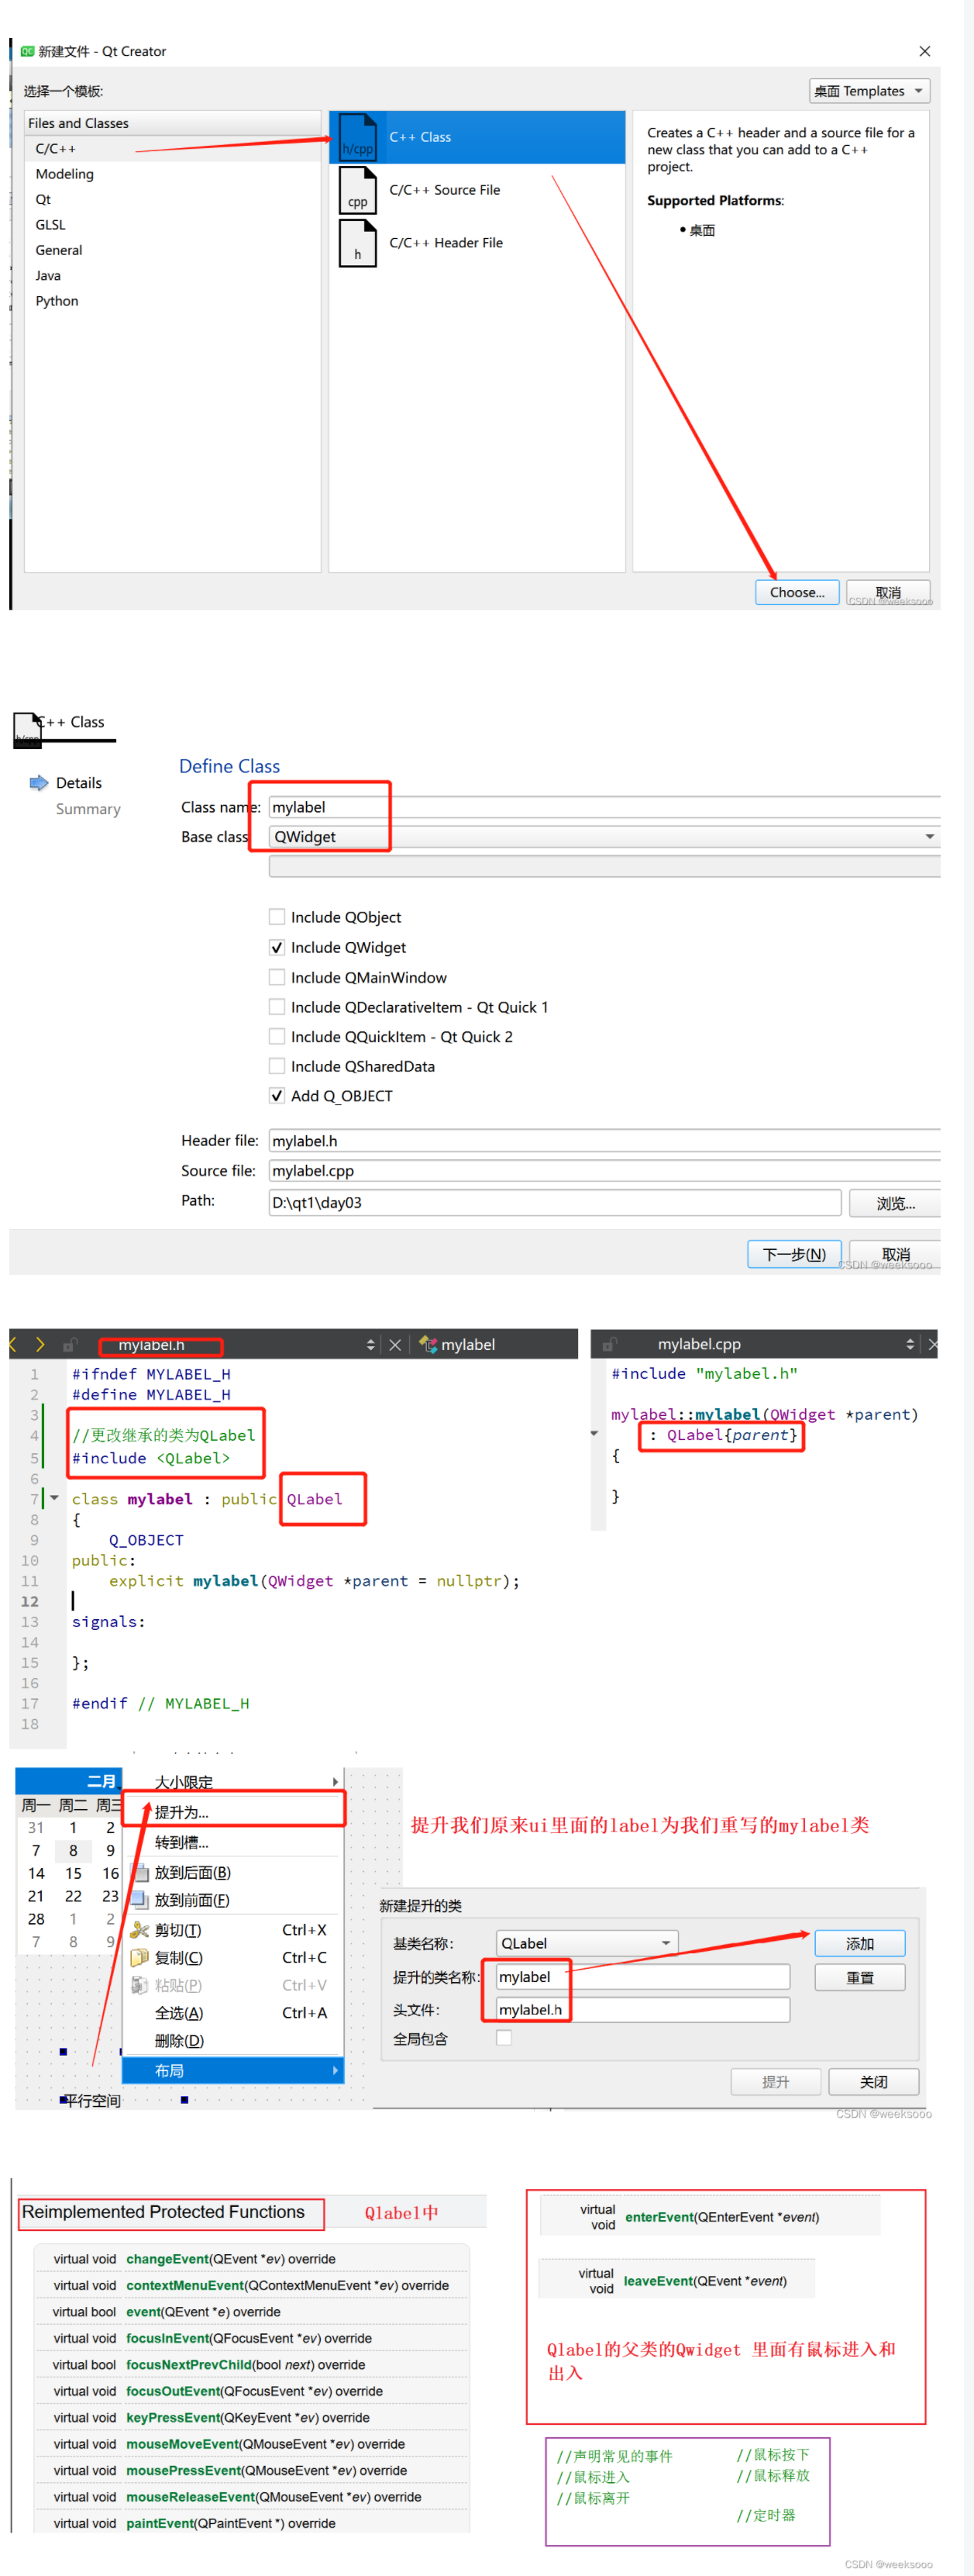The image size is (974, 2576).
Task: Choose 删除(D) in the context menu
Action: [x=234, y=2040]
